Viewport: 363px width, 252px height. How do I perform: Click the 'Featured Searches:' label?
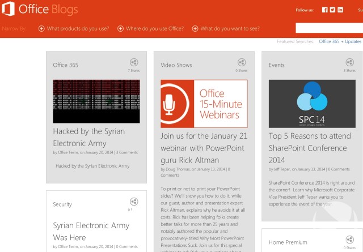[x=295, y=41]
